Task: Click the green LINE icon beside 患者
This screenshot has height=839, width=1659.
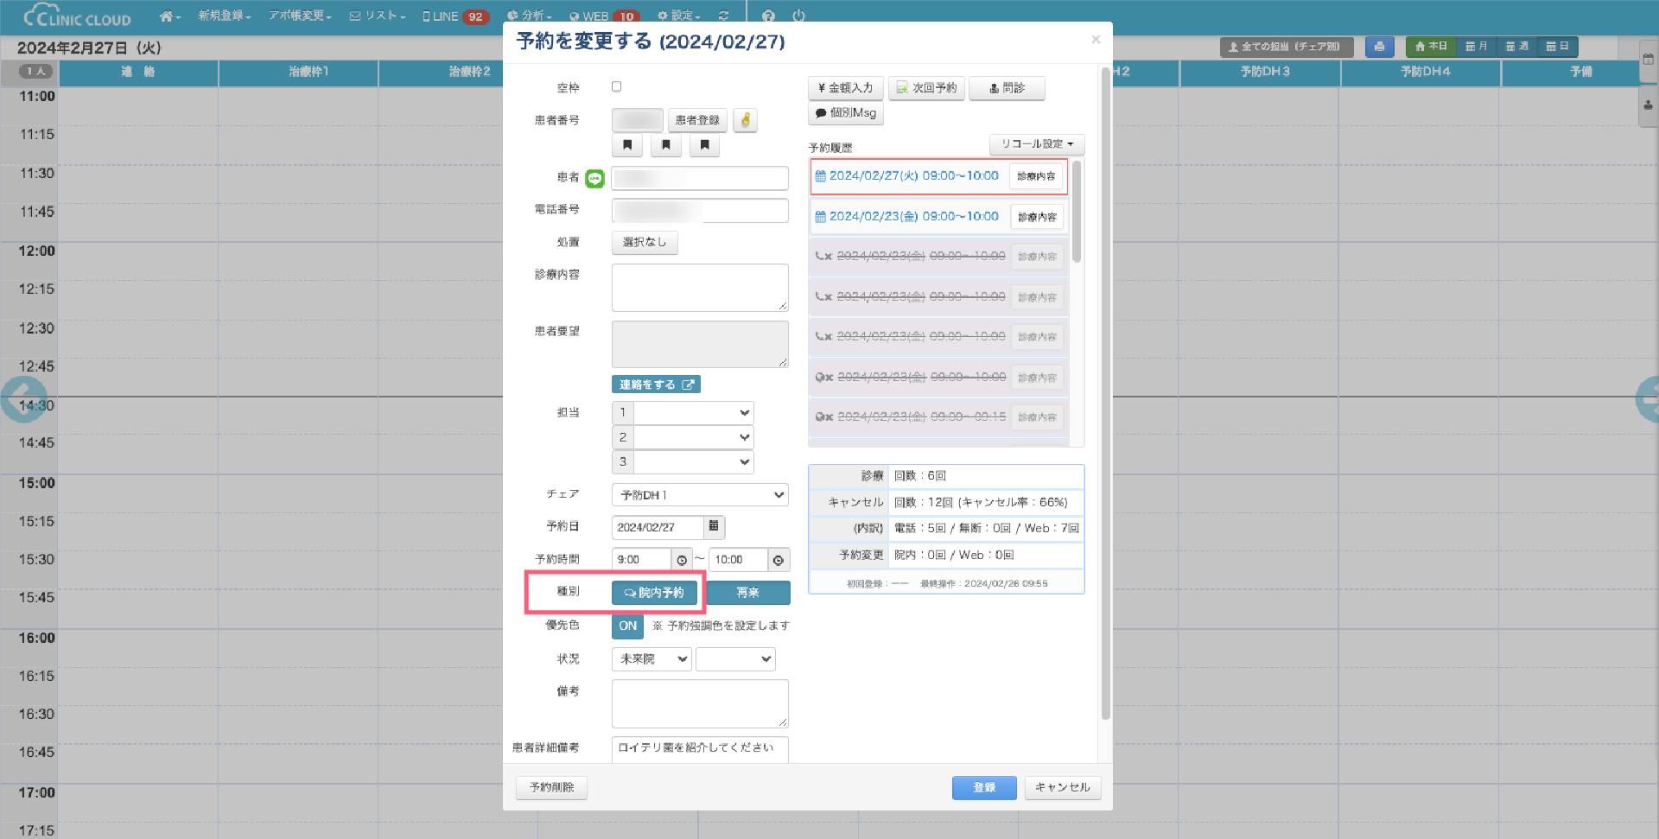Action: (594, 178)
